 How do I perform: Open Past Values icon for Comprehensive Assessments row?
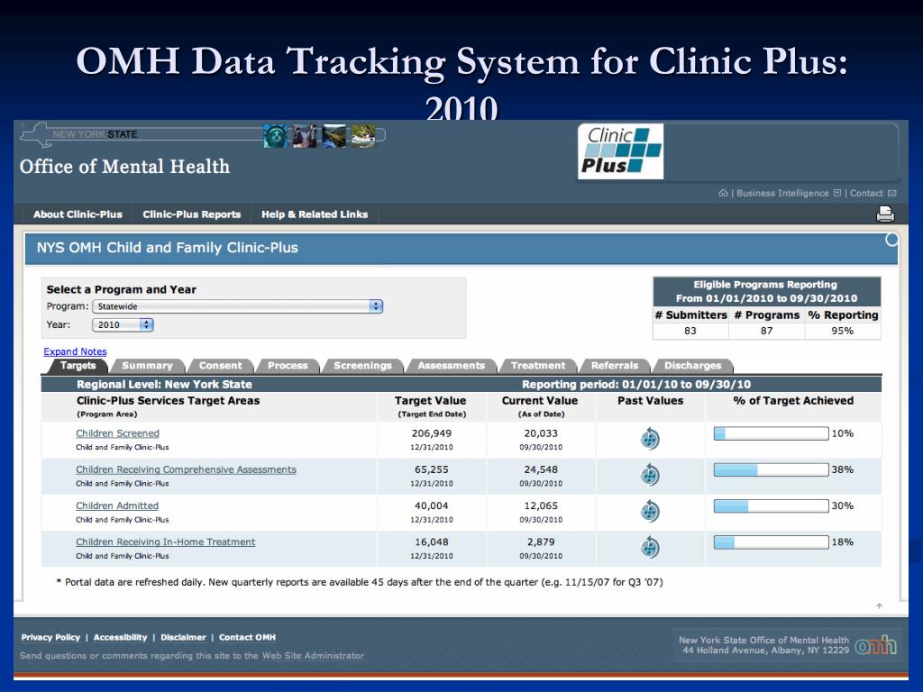[x=650, y=475]
